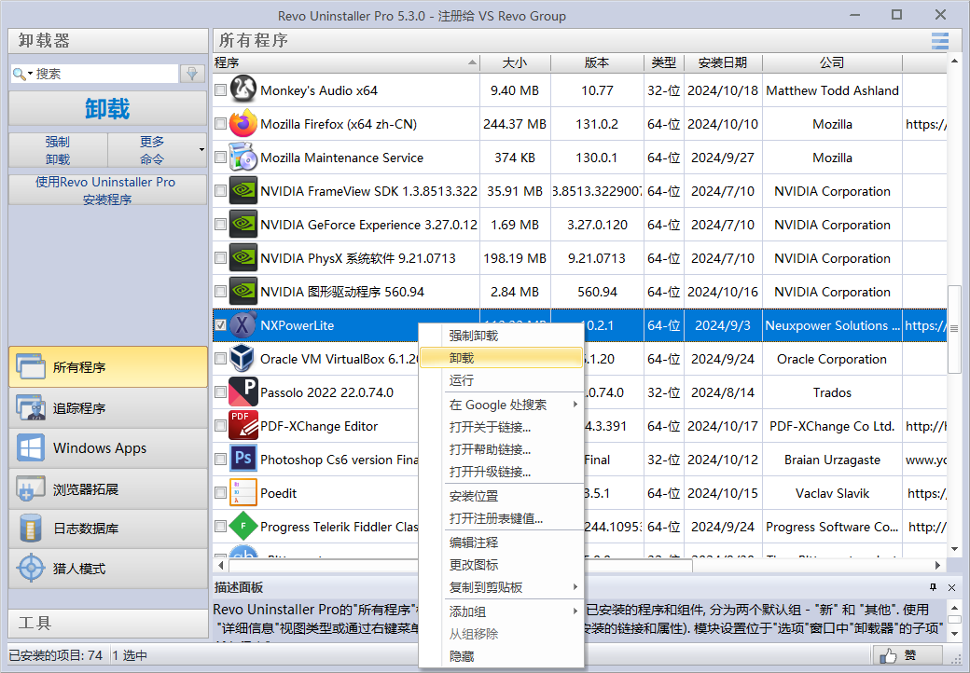The width and height of the screenshot is (970, 673).
Task: Click 使用Revo Uninstaller Pro安装程序 button
Action: [107, 190]
